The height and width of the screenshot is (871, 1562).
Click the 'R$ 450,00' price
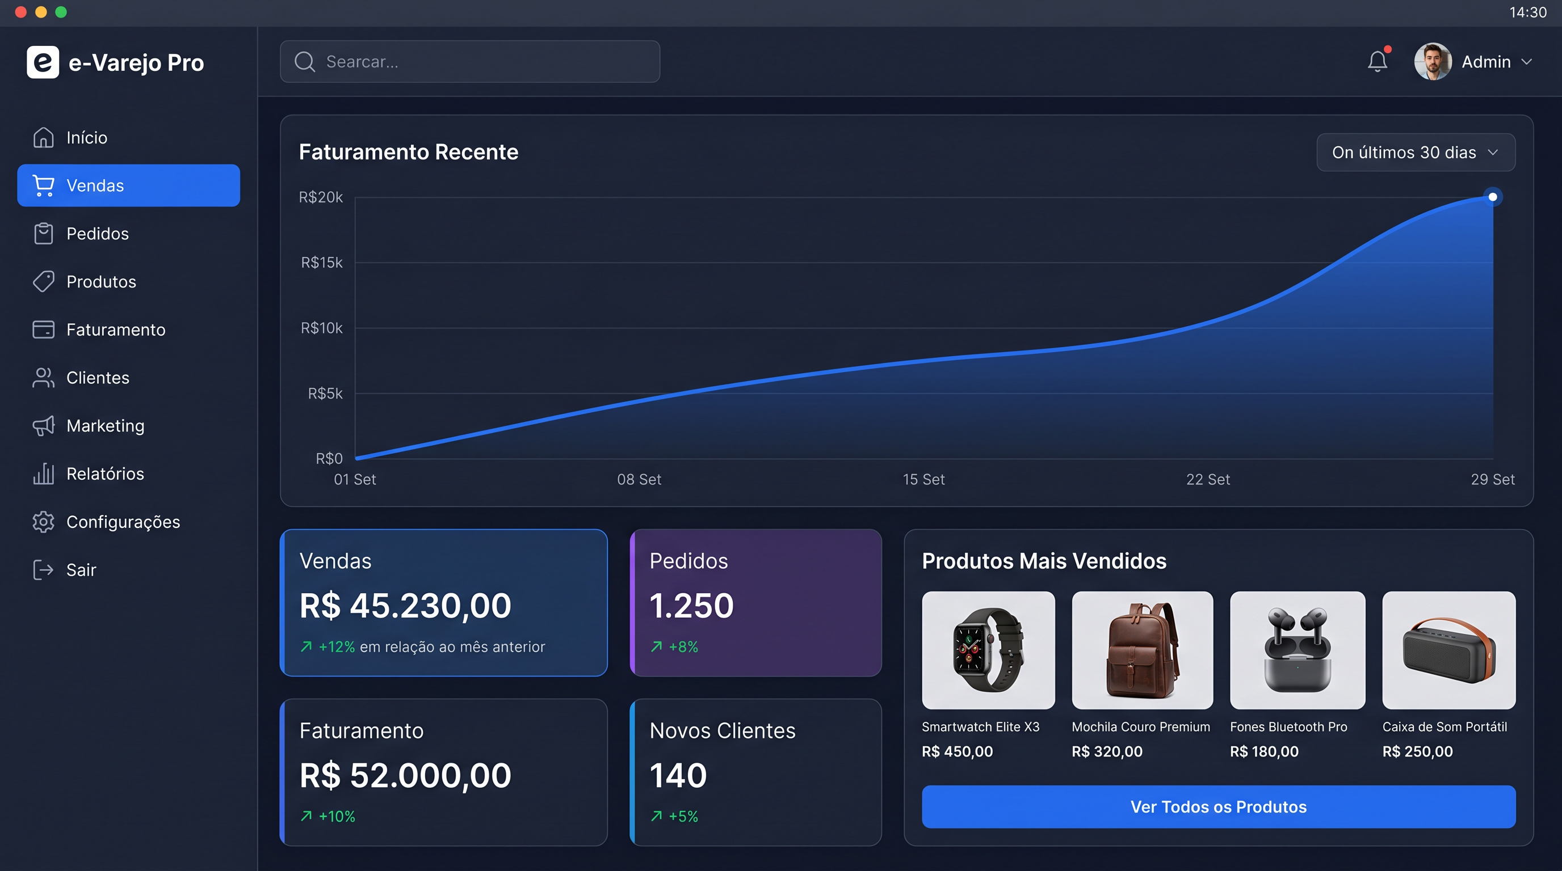[x=958, y=751]
